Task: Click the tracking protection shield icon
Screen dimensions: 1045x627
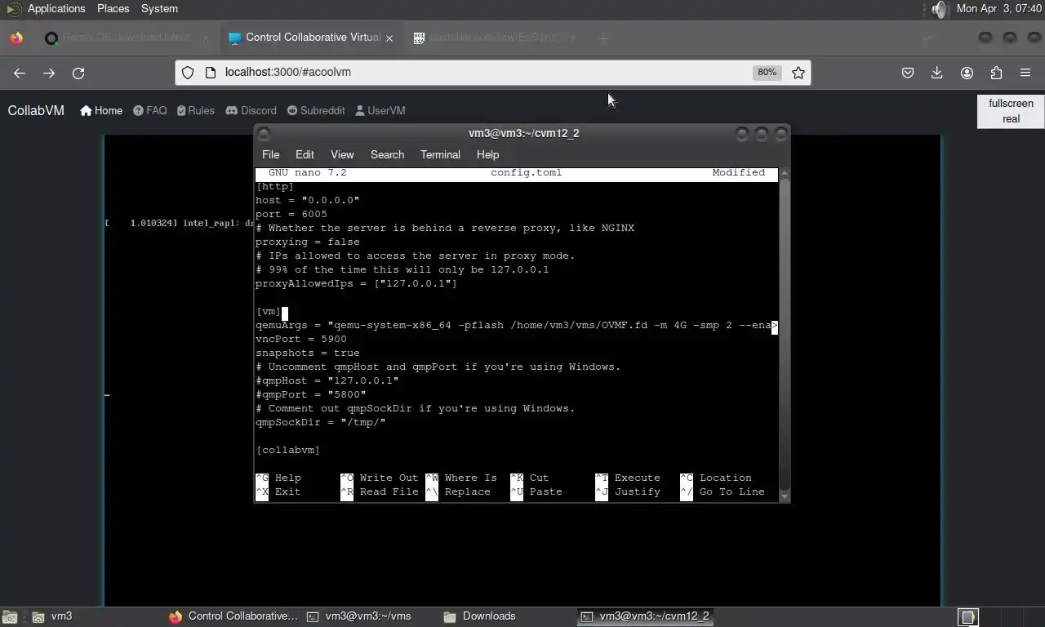Action: [x=188, y=73]
